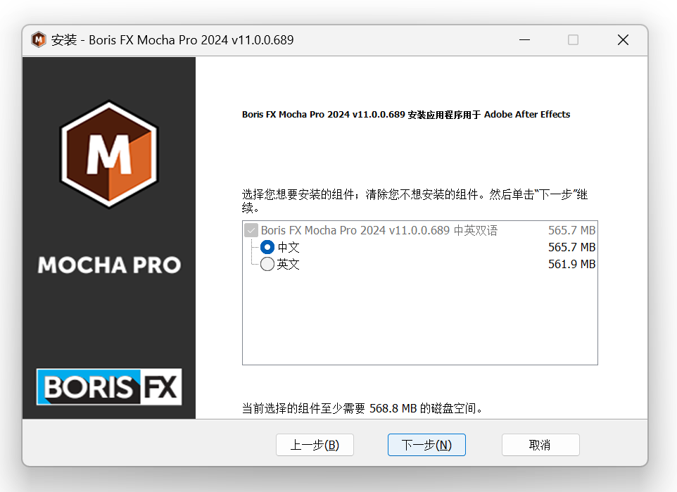Click the 下一步(N) button

point(426,445)
